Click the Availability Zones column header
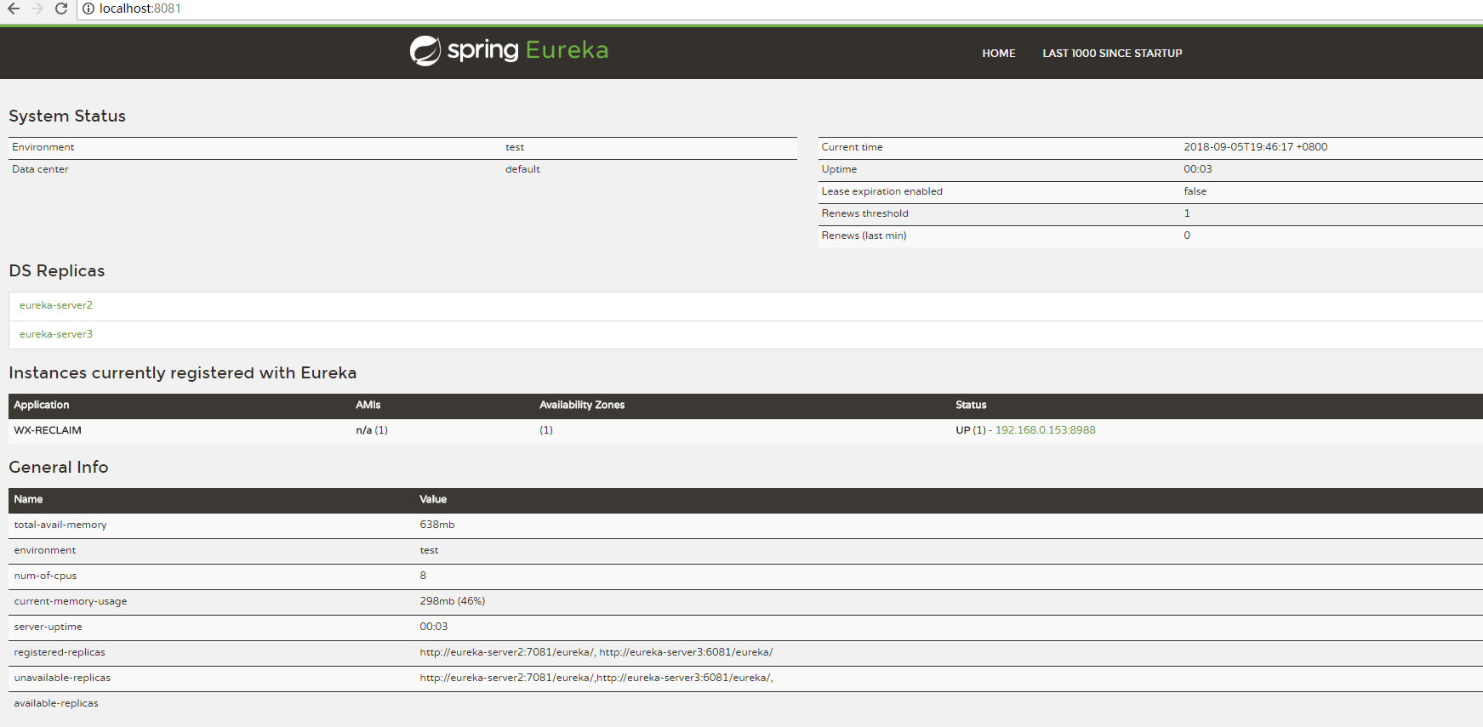The image size is (1483, 727). point(582,405)
